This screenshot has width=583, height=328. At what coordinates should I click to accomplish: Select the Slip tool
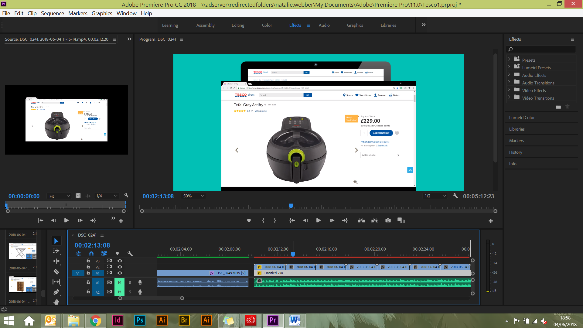(x=56, y=282)
